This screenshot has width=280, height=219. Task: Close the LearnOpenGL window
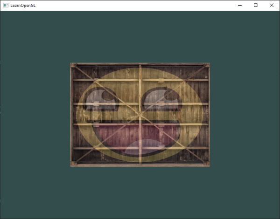[271, 5]
